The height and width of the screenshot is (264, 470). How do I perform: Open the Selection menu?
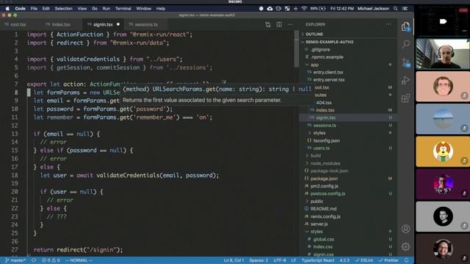pos(64,9)
